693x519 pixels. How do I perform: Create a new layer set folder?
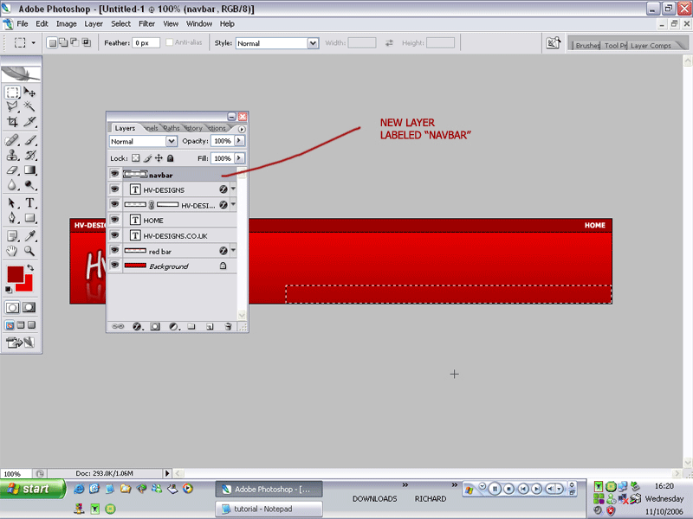pyautogui.click(x=191, y=327)
